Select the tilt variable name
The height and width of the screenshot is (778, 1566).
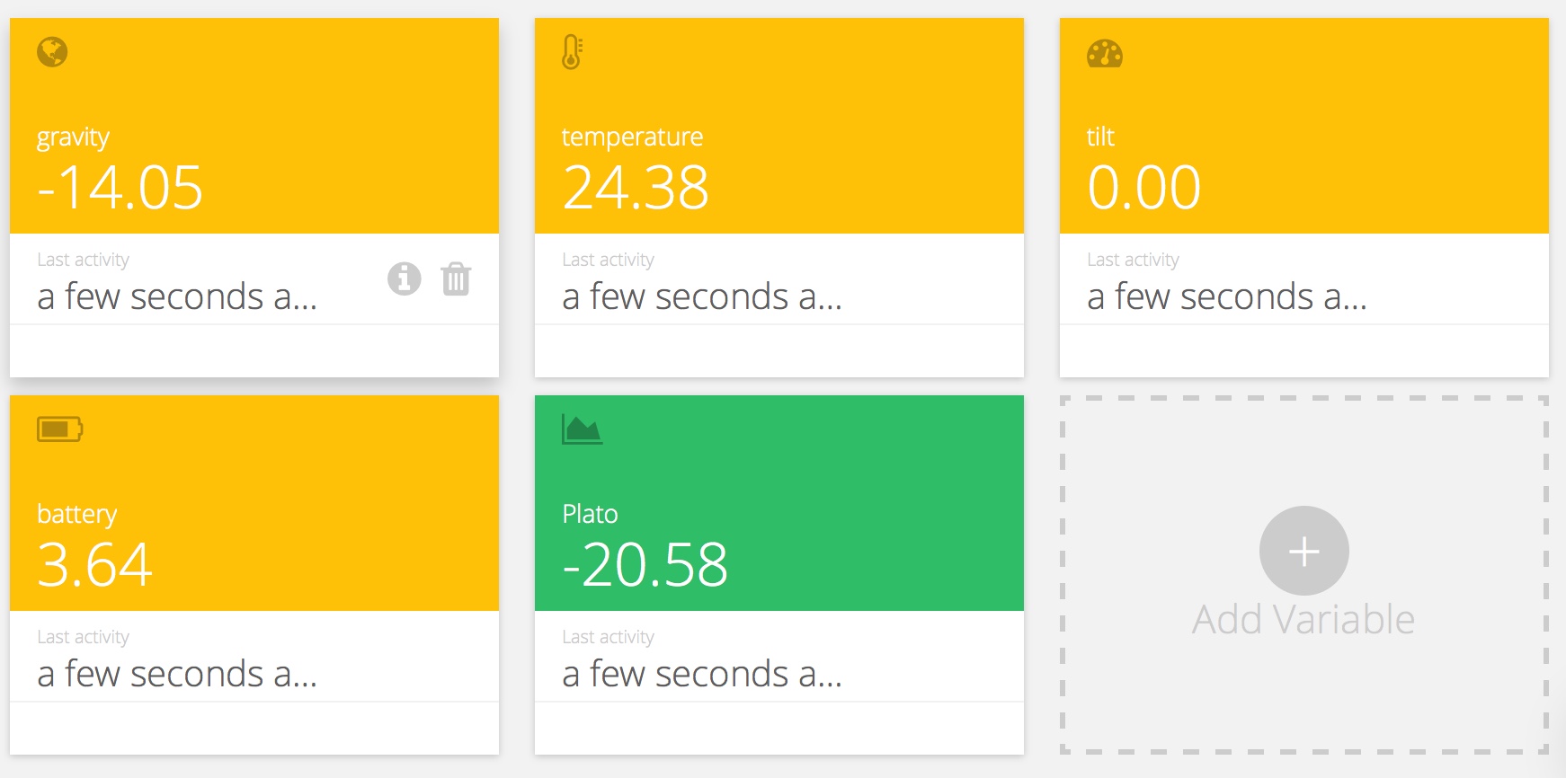click(1100, 137)
